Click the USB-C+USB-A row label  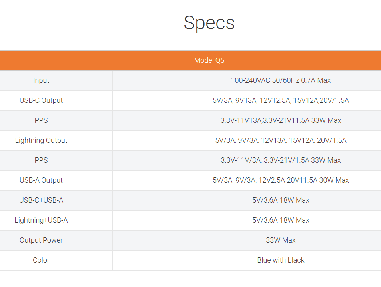(x=41, y=200)
